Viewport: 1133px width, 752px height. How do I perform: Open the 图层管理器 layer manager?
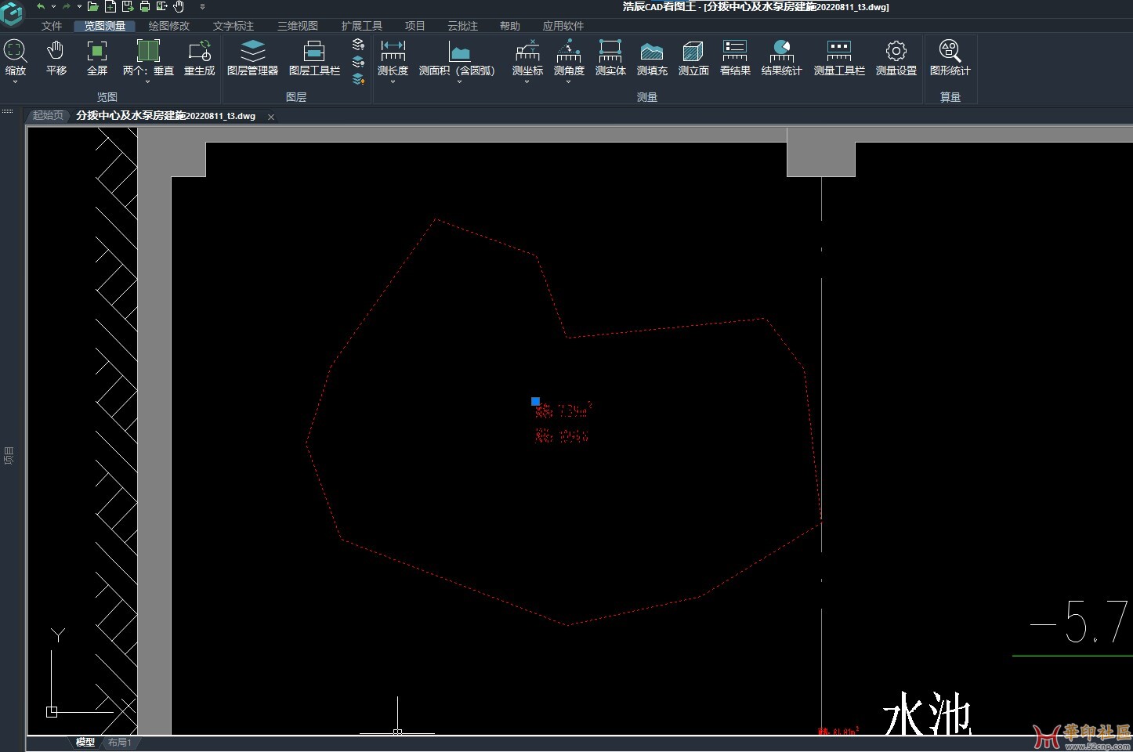[x=252, y=58]
